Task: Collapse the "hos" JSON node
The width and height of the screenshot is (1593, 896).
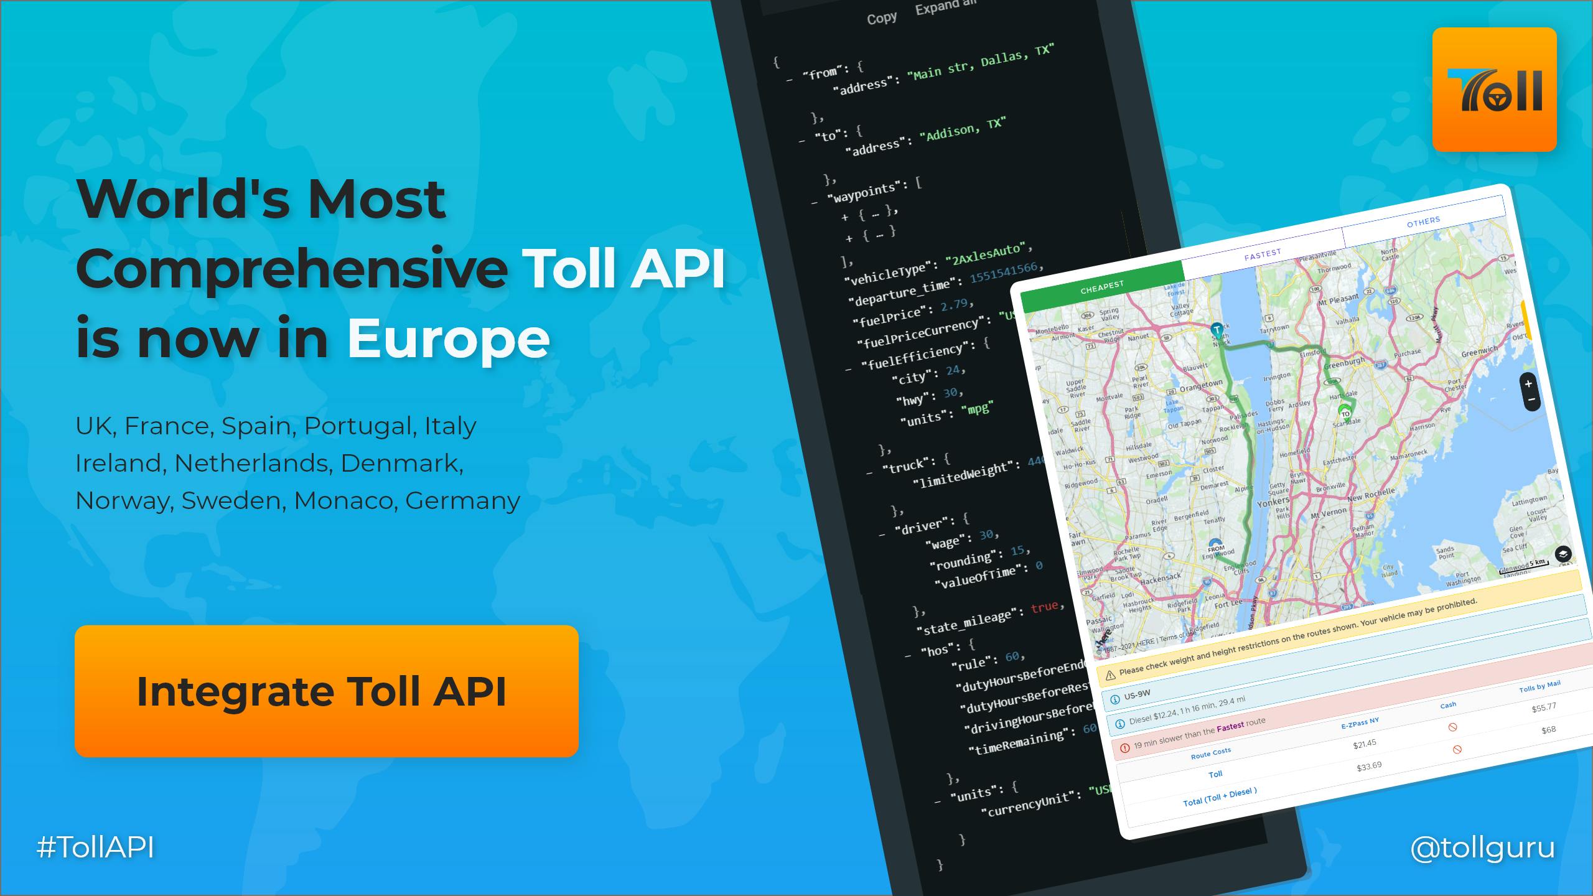Action: (x=908, y=655)
